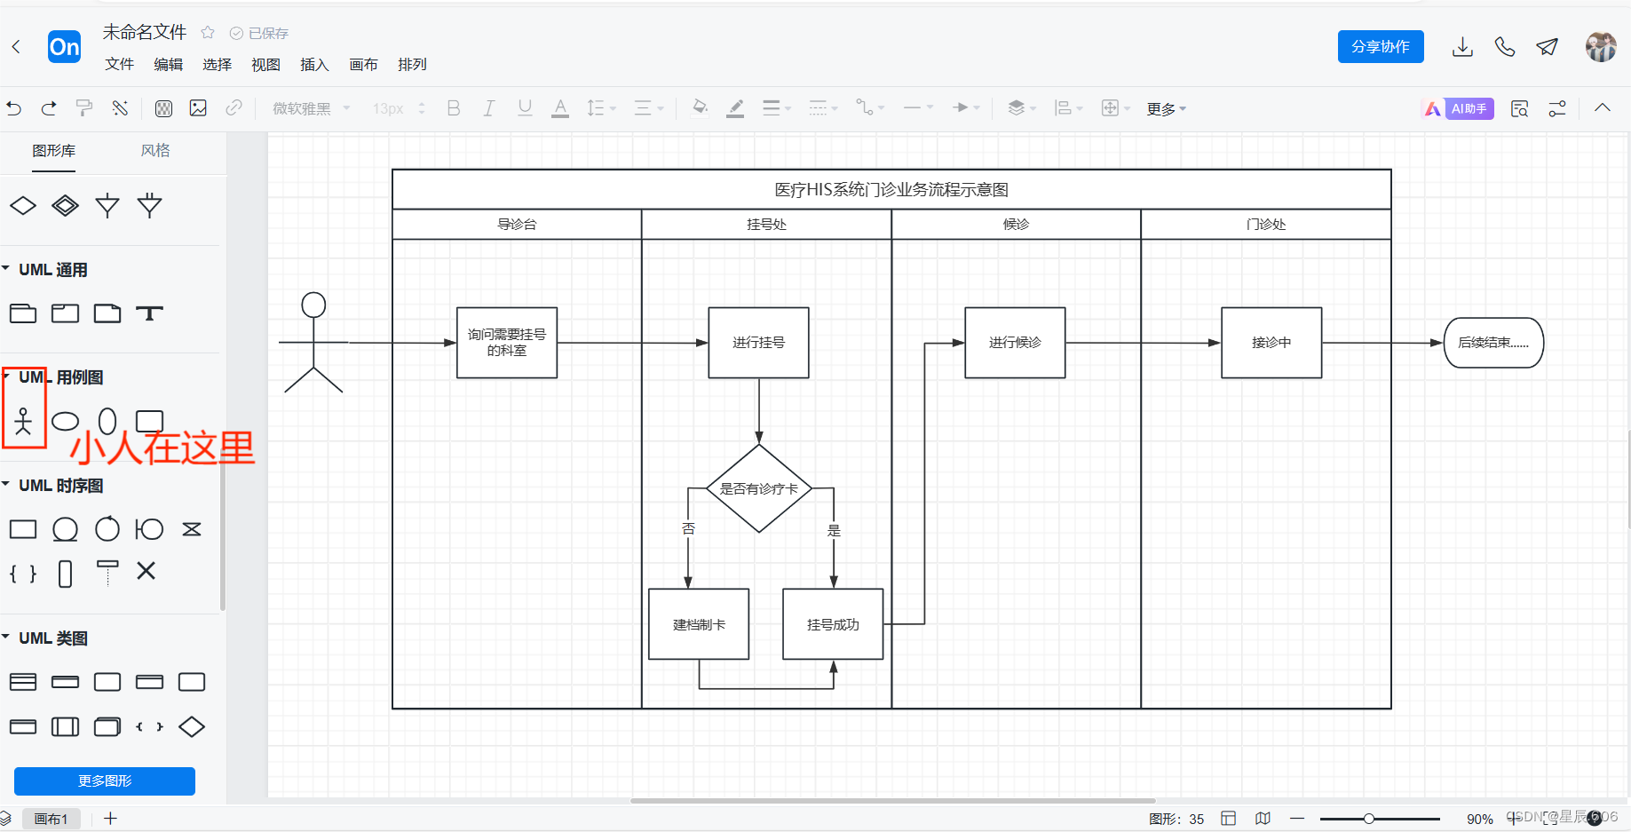Image resolution: width=1631 pixels, height=832 pixels.
Task: Click the layers icon in the toolbar
Action: tap(1017, 107)
